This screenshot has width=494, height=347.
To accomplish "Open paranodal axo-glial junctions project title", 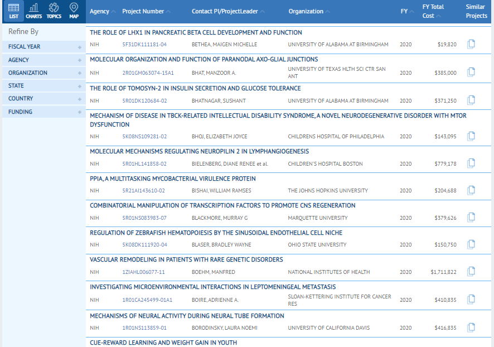I will [204, 59].
